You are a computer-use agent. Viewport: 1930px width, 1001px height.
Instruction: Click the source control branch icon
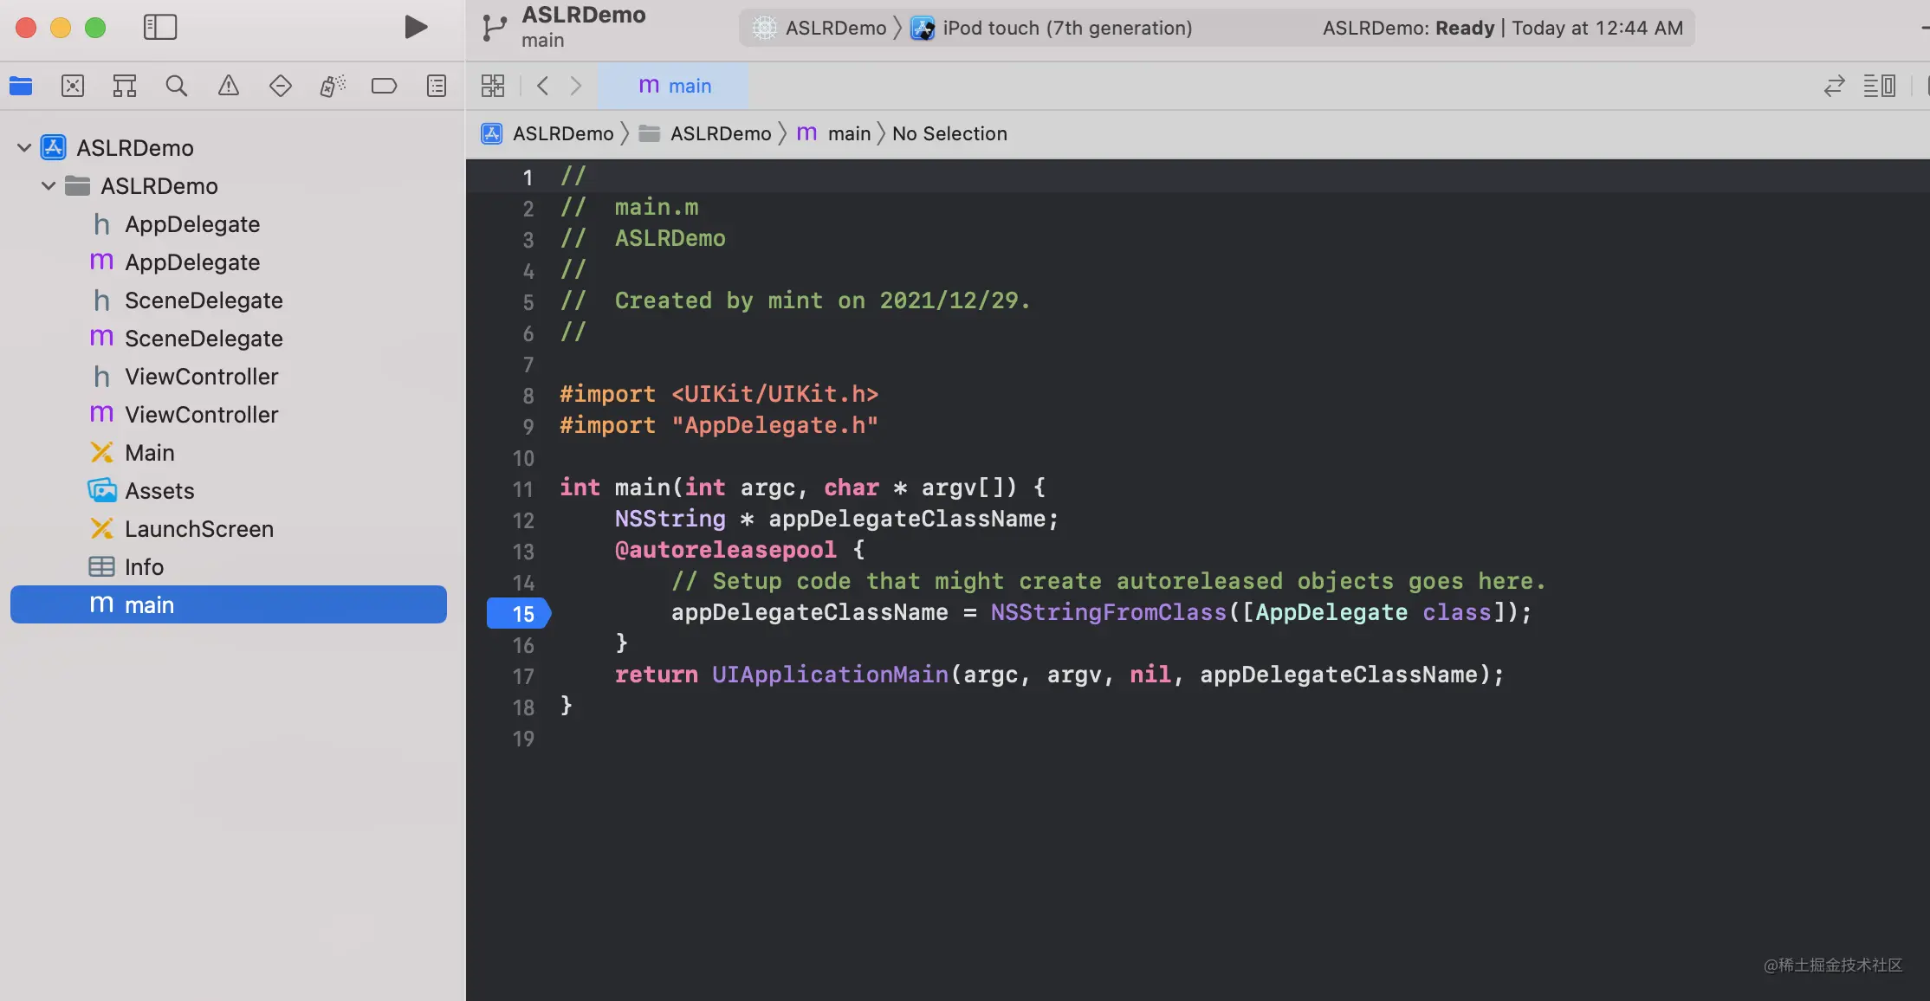pos(494,28)
